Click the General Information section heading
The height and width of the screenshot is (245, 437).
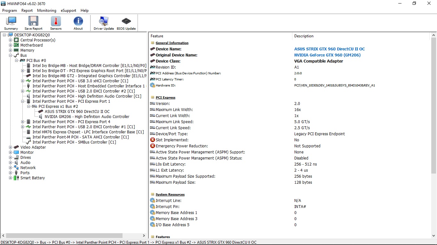[172, 43]
